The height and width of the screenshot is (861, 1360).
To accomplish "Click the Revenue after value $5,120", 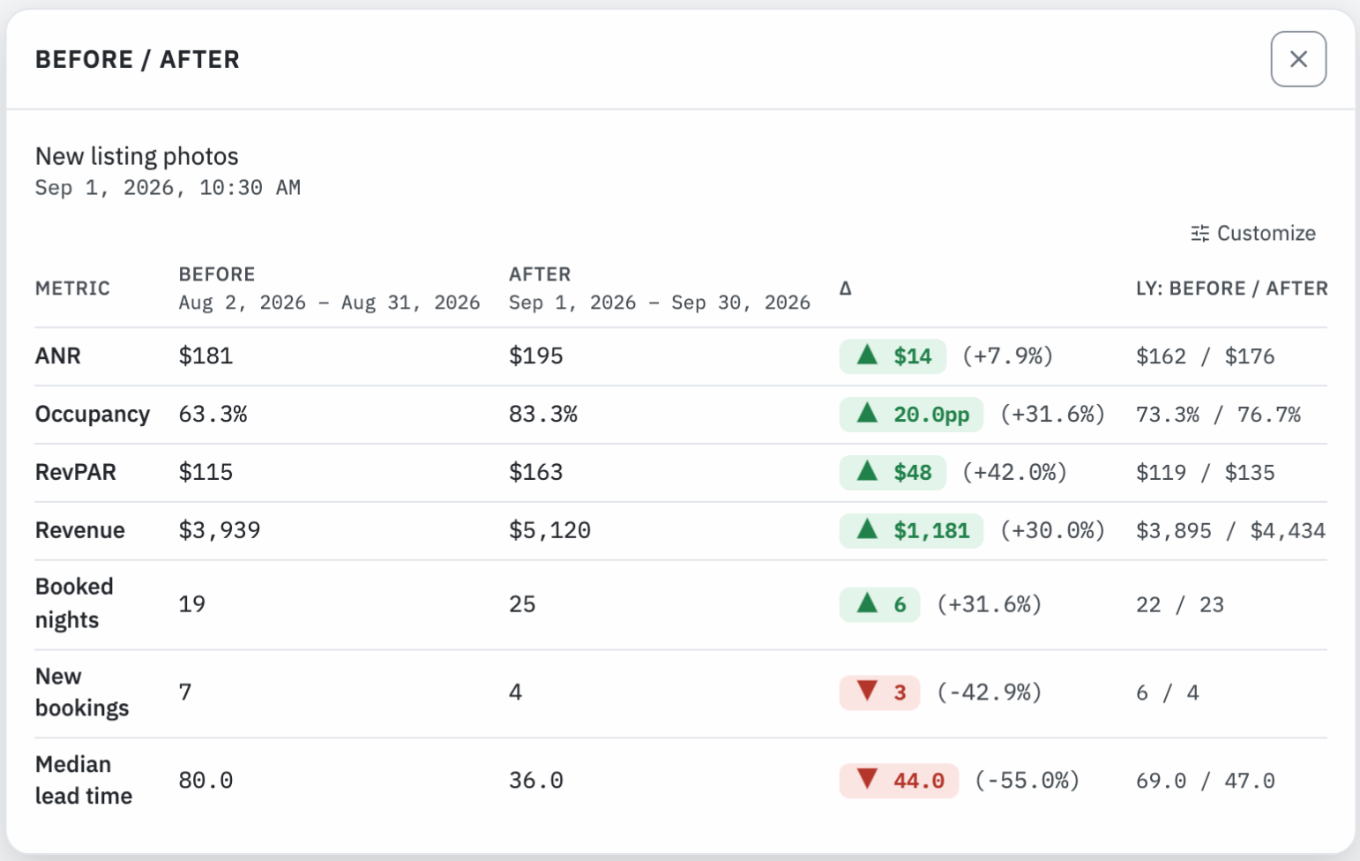I will (549, 530).
